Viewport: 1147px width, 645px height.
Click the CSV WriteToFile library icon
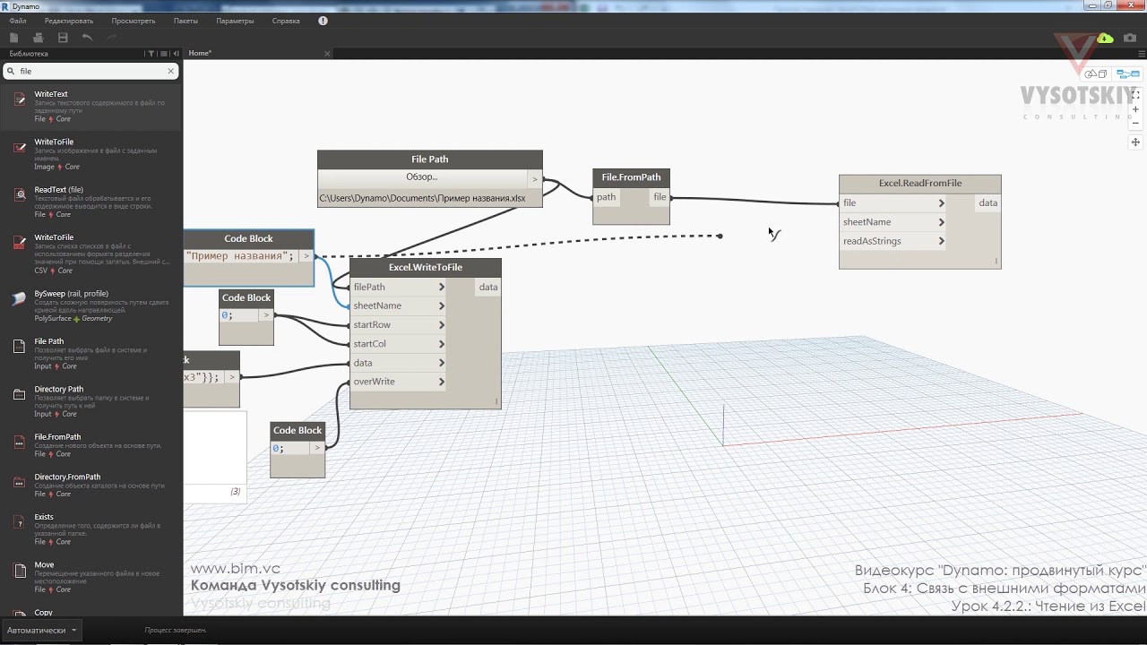tap(19, 243)
